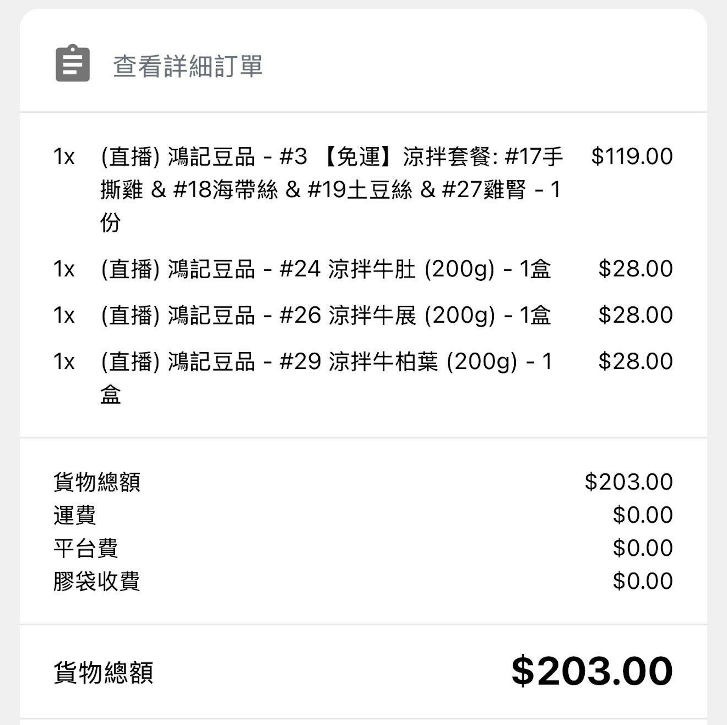The height and width of the screenshot is (725, 727).
Task: Click the $28.00 price for 涼拌牛展
Action: tap(636, 315)
